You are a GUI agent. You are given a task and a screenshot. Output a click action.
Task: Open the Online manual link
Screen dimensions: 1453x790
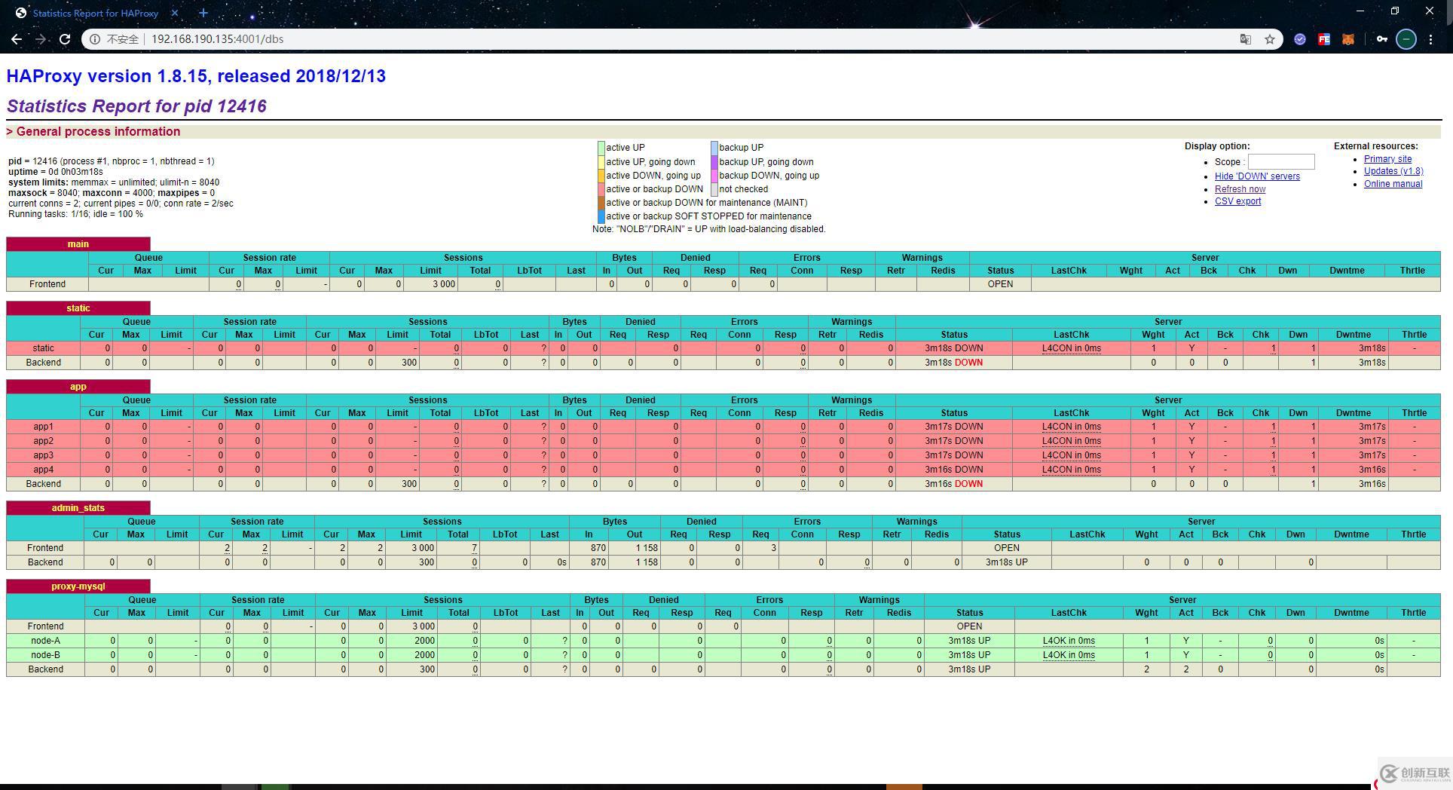click(1393, 184)
